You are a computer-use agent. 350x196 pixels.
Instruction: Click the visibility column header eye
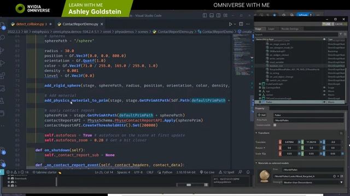[324, 39]
